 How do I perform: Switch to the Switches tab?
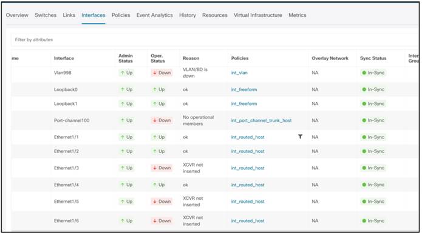46,15
